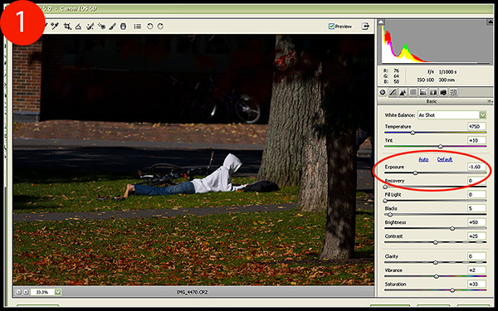Open the Camera Calibration panel tab

[x=443, y=92]
